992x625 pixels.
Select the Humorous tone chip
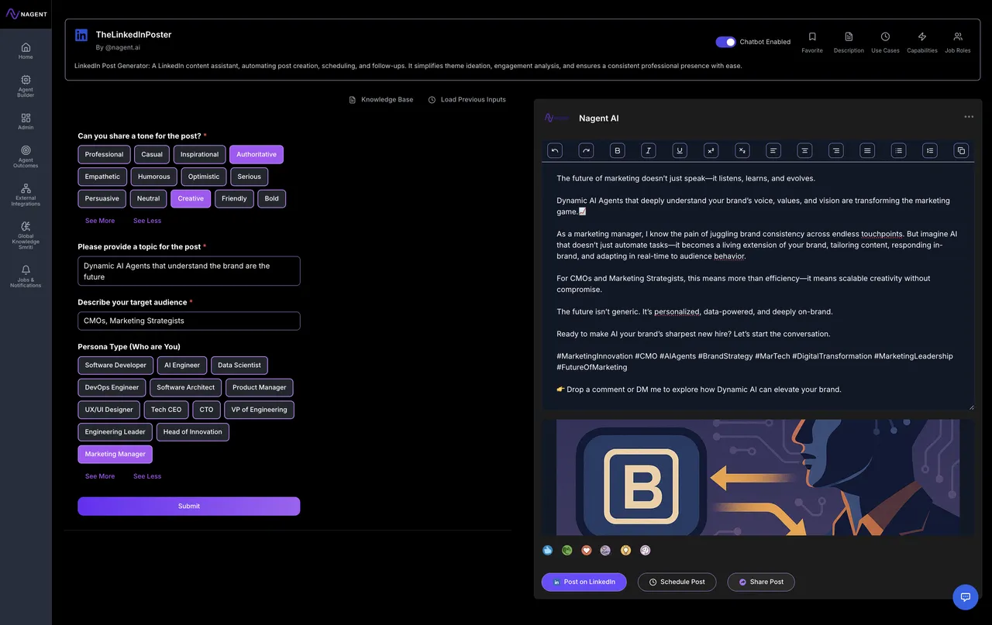154,177
